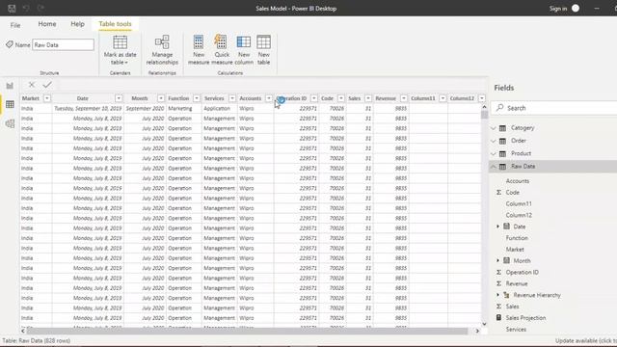Open Function column filter dropdown
Screen dimensions: 617x347
(197, 98)
